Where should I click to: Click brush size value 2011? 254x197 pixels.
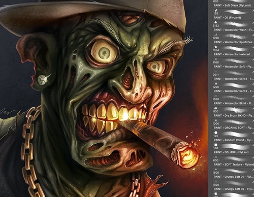click(216, 75)
